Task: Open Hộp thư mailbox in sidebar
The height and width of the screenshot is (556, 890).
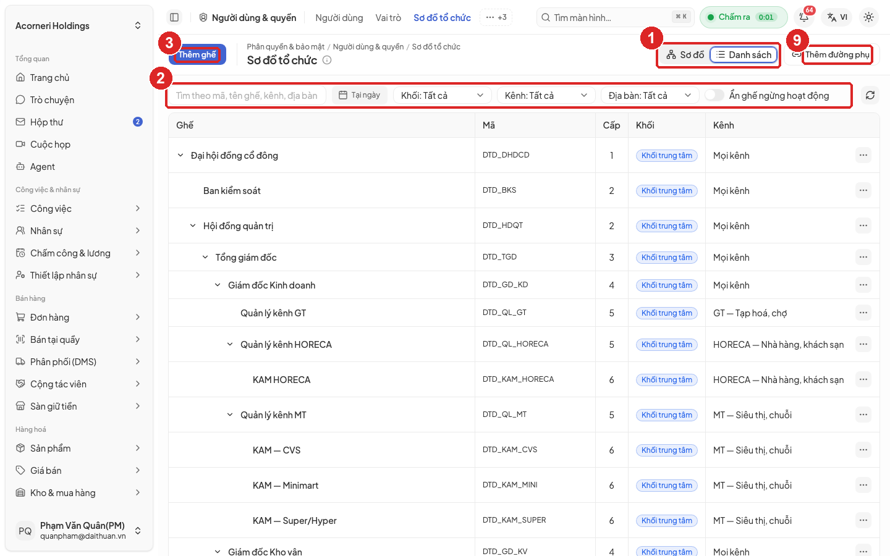Action: pos(79,122)
